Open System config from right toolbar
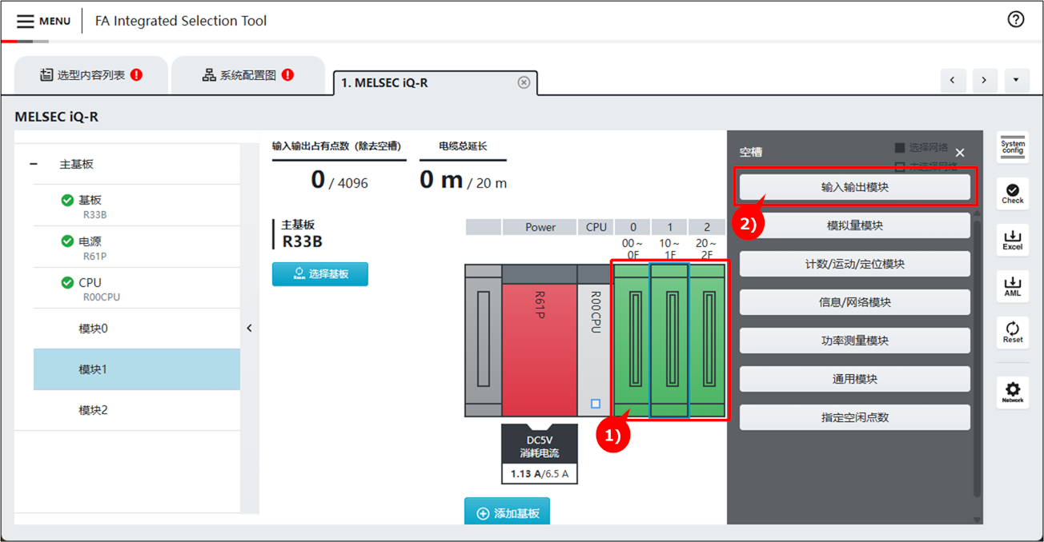 [1012, 147]
